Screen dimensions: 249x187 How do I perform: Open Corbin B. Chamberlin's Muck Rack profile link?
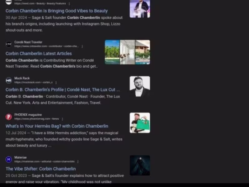click(x=63, y=89)
